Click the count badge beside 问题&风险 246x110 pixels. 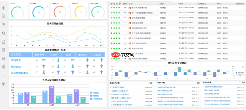coord(198,83)
